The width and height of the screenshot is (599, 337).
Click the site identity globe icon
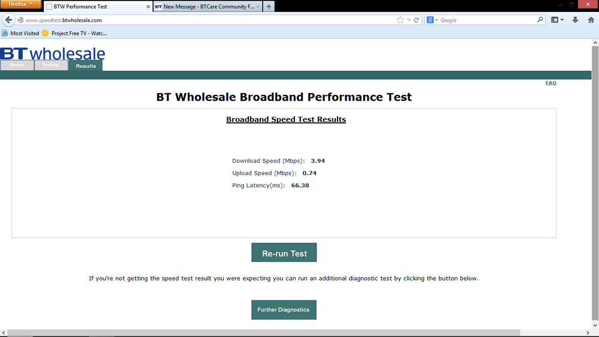20,20
